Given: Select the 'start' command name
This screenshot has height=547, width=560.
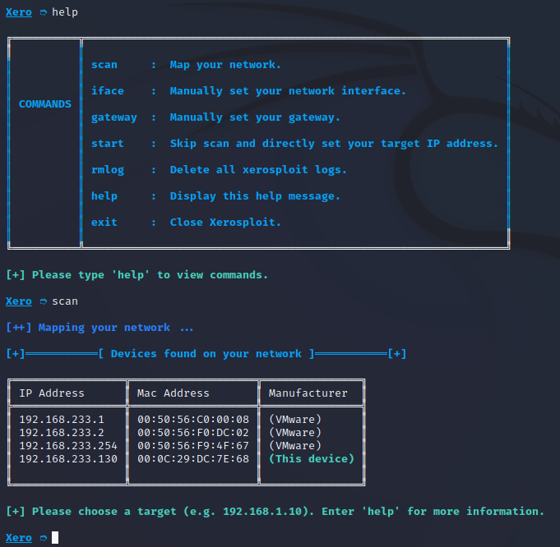Looking at the screenshot, I should (108, 144).
